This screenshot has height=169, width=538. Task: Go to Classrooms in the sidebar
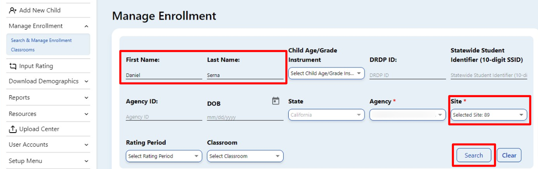pos(23,50)
